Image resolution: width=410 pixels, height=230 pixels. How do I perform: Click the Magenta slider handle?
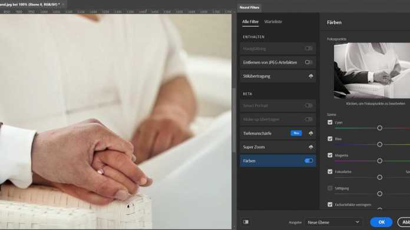pos(380,161)
